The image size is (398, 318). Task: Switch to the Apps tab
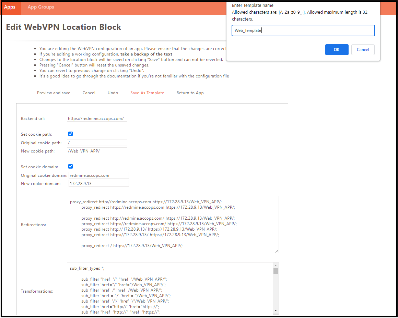coord(10,7)
